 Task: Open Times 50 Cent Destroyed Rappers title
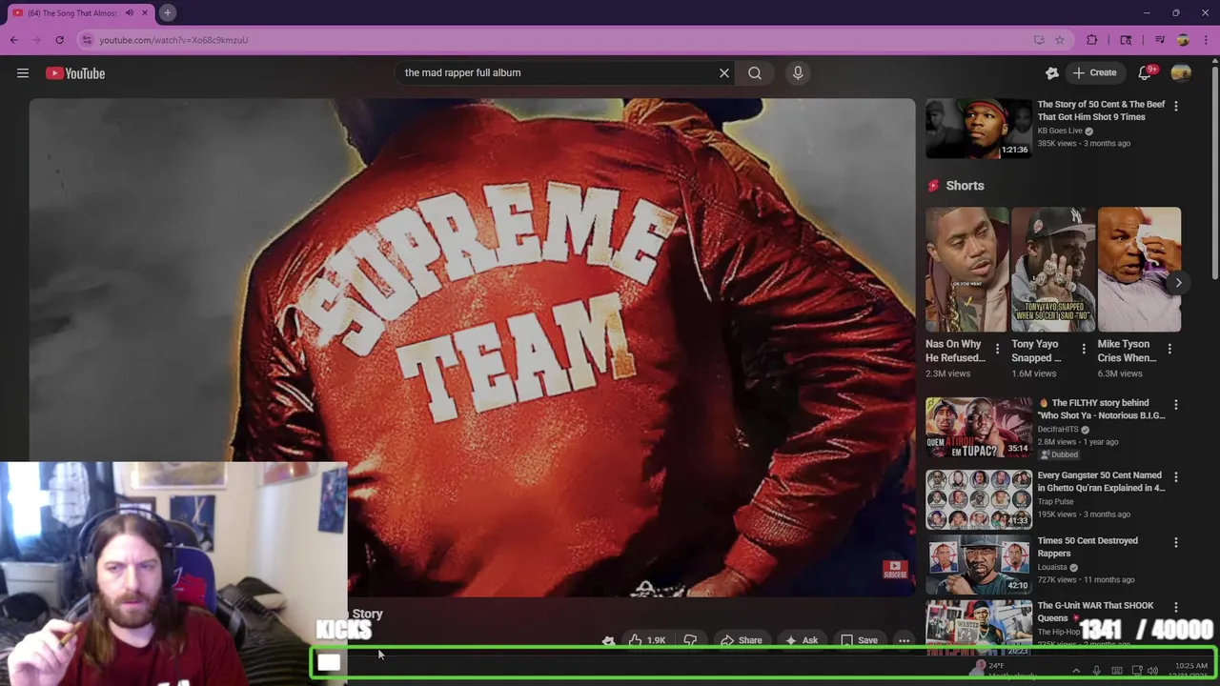coord(1088,547)
